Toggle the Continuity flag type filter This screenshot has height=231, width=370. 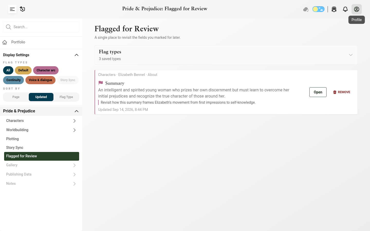coord(13,80)
